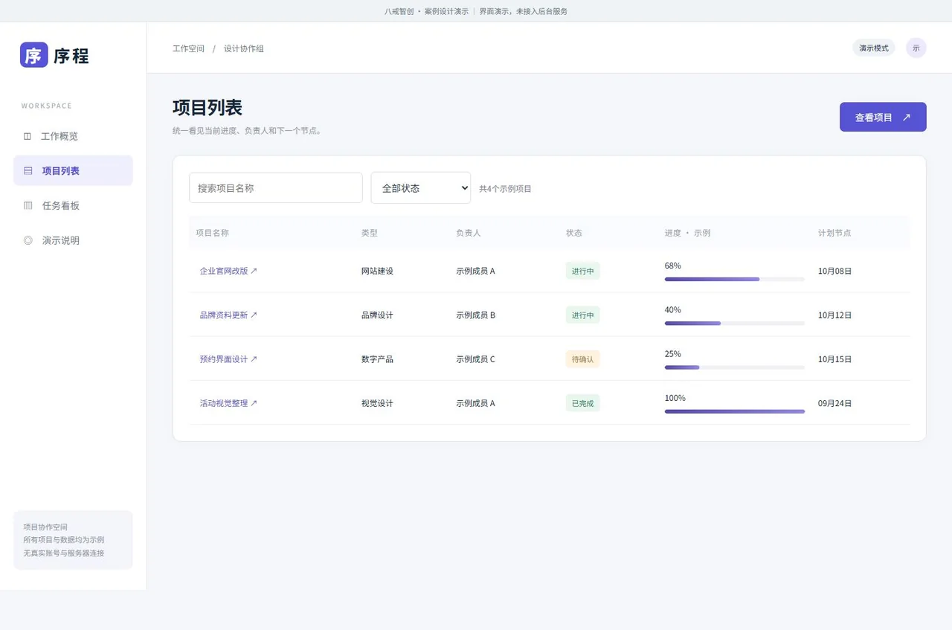Click the 计划节点 column header
The height and width of the screenshot is (630, 952).
(834, 233)
